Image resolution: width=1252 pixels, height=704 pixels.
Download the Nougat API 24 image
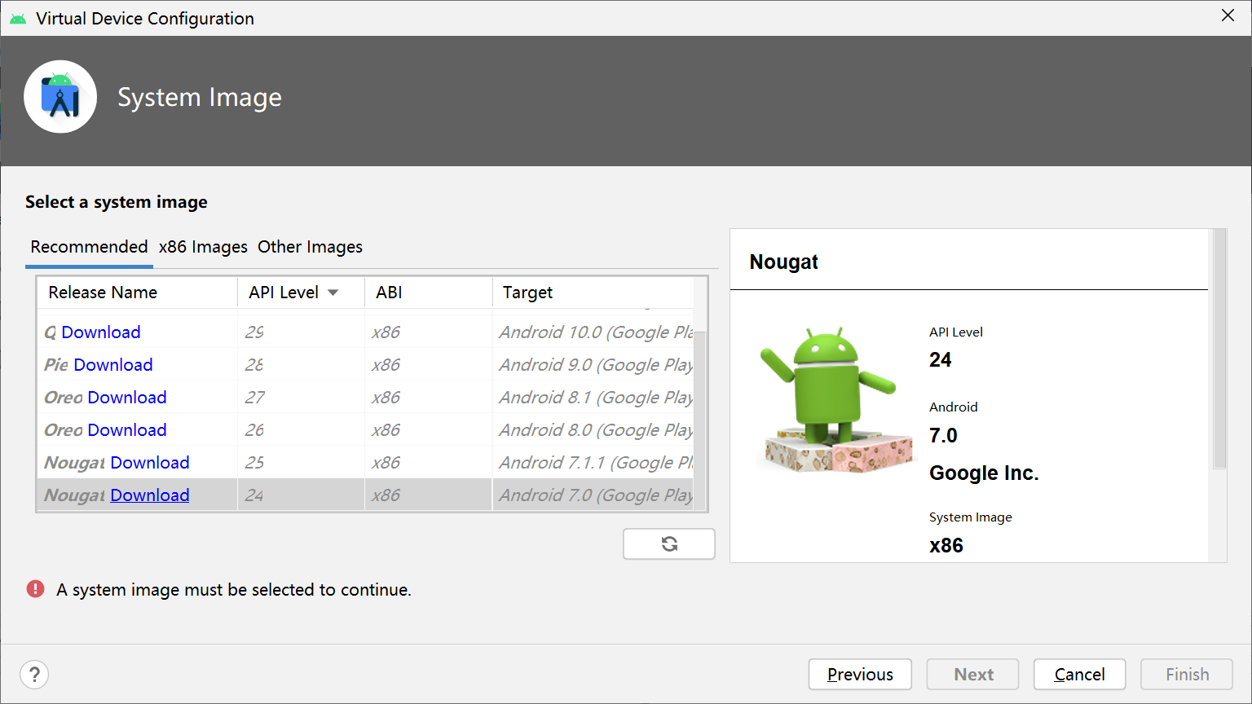pyautogui.click(x=150, y=495)
